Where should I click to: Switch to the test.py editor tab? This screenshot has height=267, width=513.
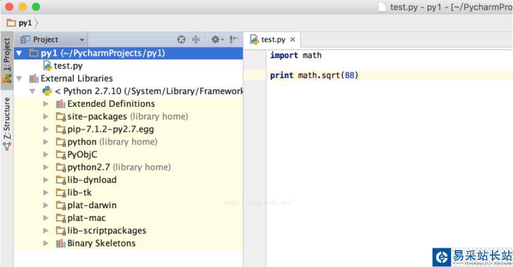(273, 40)
